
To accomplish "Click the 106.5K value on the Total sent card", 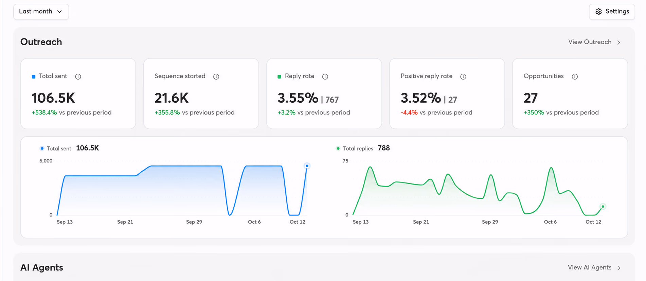I will (53, 98).
